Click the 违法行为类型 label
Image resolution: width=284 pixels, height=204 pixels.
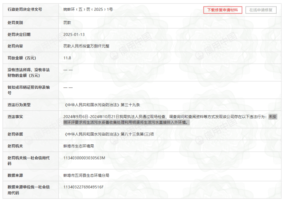[x=19, y=105]
